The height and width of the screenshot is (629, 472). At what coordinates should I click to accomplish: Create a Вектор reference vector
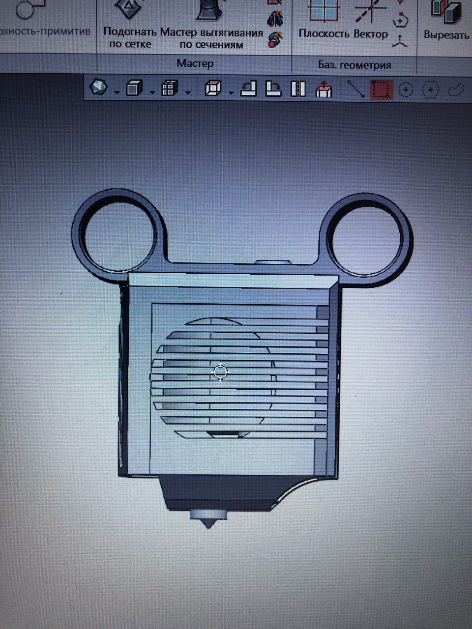pyautogui.click(x=371, y=20)
